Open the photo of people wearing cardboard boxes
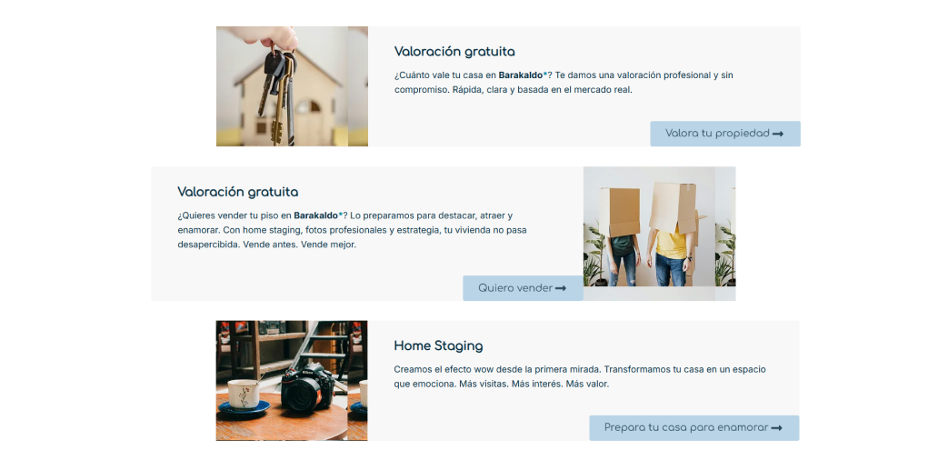The image size is (948, 470). pos(649,234)
